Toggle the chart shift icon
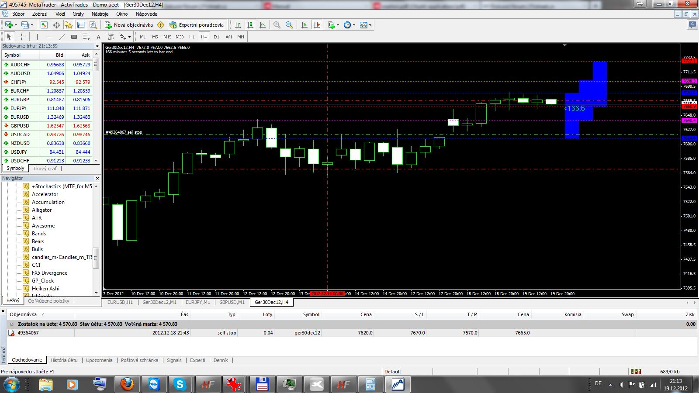The image size is (699, 393). 317,25
